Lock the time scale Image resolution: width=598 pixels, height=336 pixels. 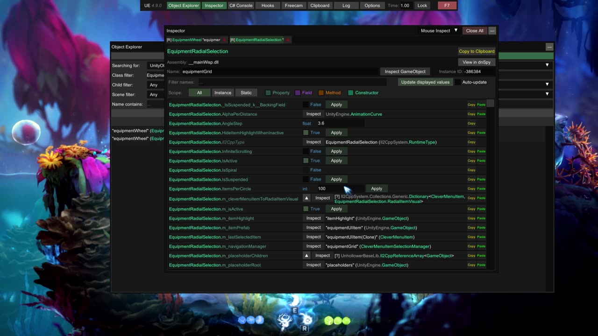click(422, 6)
